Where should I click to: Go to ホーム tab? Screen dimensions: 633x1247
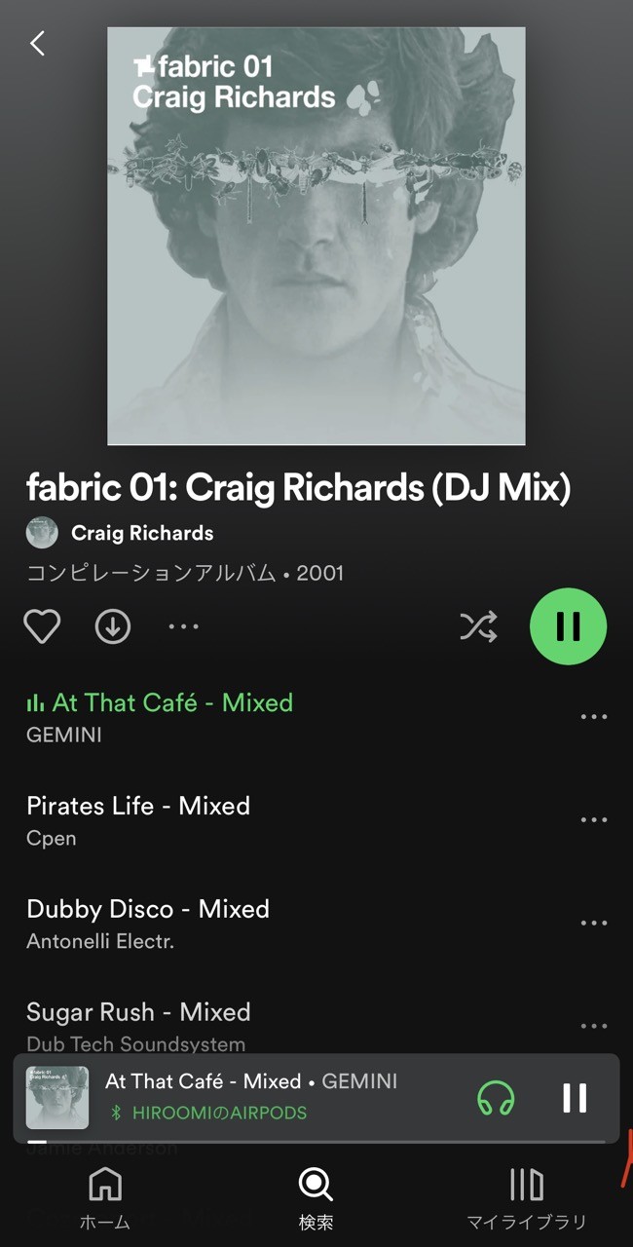pos(105,1199)
